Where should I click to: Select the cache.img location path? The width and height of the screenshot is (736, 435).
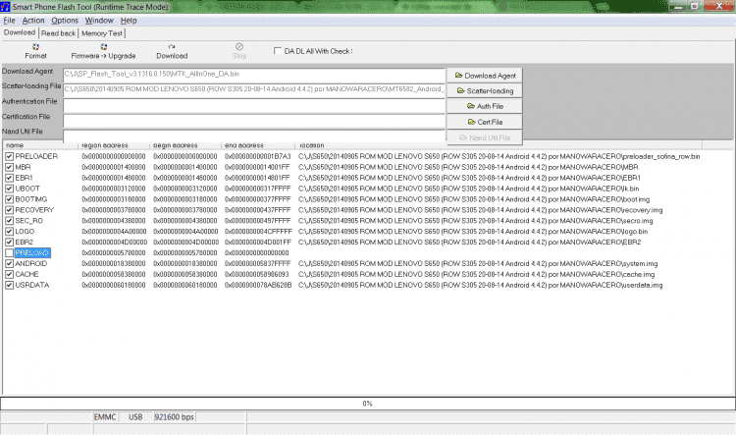tap(476, 274)
